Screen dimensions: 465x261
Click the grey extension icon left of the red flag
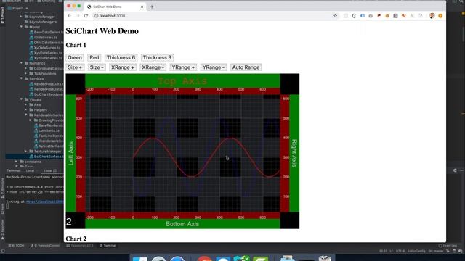coord(371,16)
